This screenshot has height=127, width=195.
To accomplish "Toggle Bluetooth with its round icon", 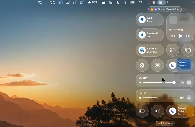I will (142, 35).
